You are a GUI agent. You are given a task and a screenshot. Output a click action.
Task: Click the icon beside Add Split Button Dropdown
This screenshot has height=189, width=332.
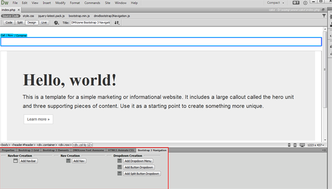tap(120, 174)
